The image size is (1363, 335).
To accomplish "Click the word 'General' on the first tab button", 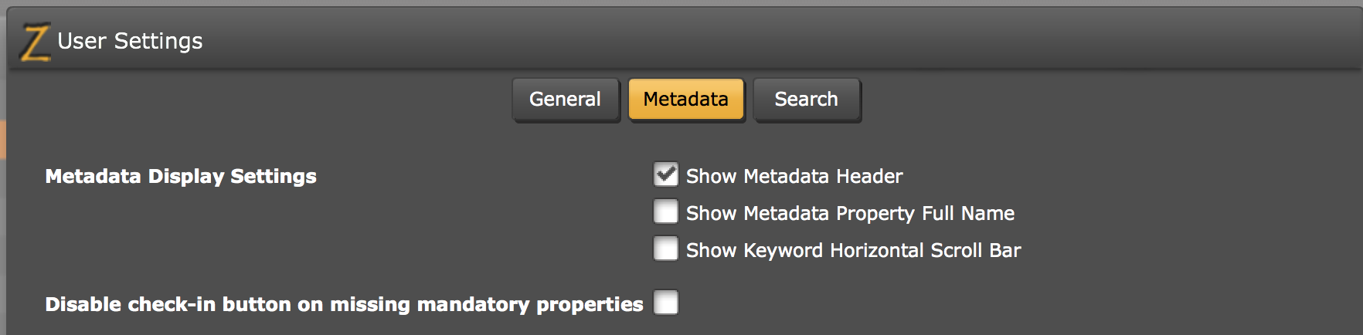I will click(565, 100).
